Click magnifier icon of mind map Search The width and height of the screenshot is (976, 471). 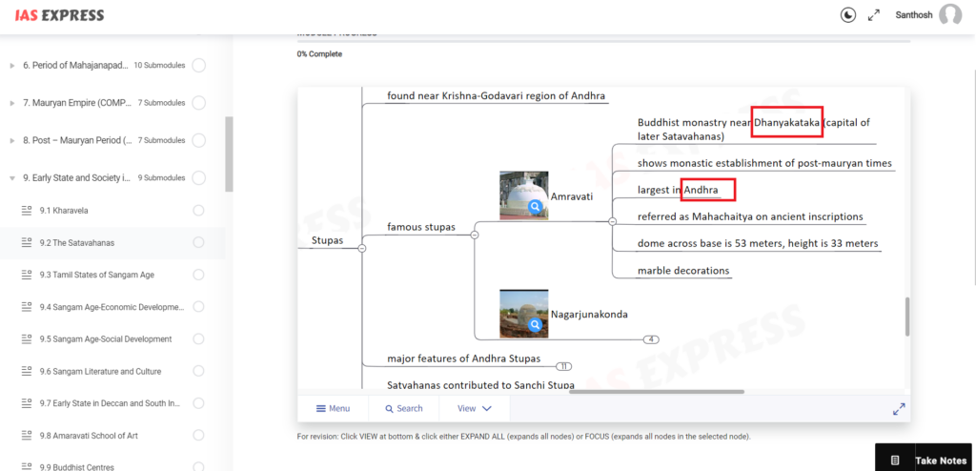coord(389,409)
